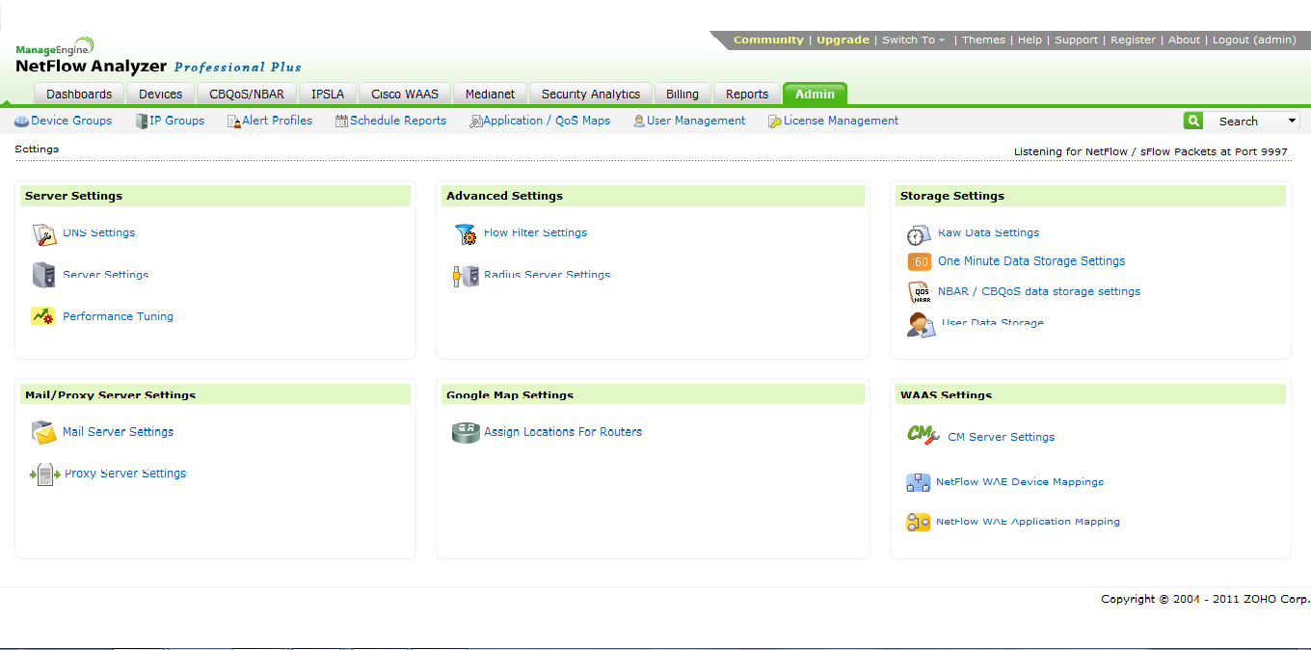Click the green search magnifier icon

pyautogui.click(x=1193, y=121)
